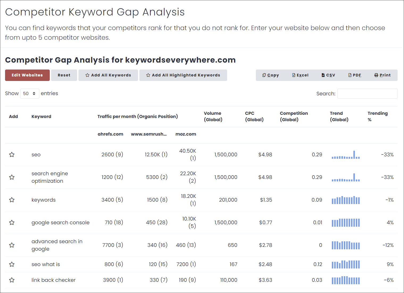Sort by moz.com traffic column
Screen dimensions: 404x293
[186, 134]
